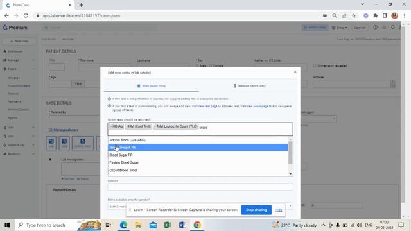Open the new panel page link
Image resolution: width=411 pixels, height=231 pixels.
pos(258,107)
